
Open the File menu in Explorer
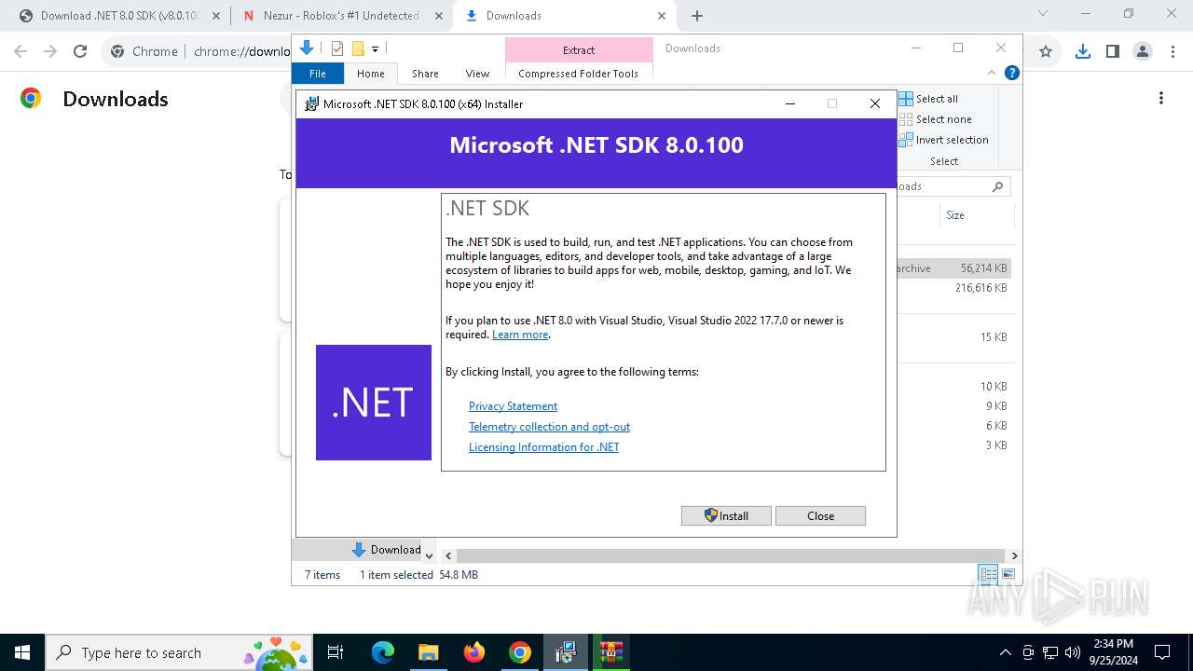pyautogui.click(x=318, y=74)
